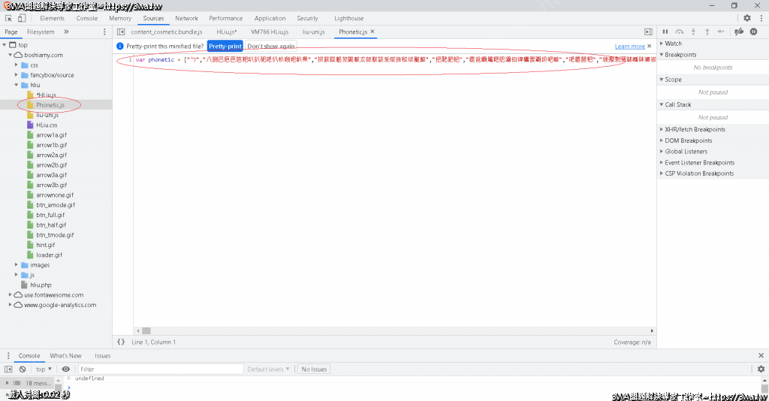The image size is (769, 401).
Task: Switch to the Network tab
Action: click(x=186, y=18)
